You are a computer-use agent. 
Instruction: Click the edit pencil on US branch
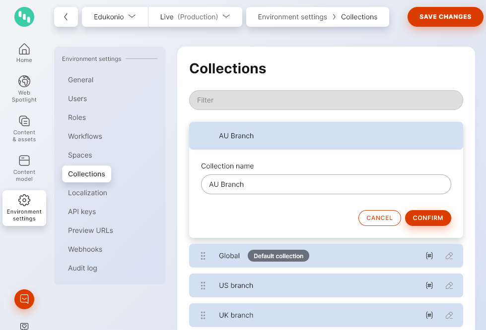click(449, 285)
